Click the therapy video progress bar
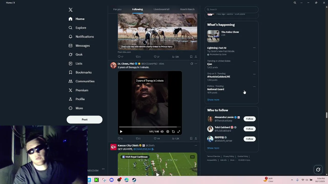The width and height of the screenshot is (328, 184). (150, 127)
